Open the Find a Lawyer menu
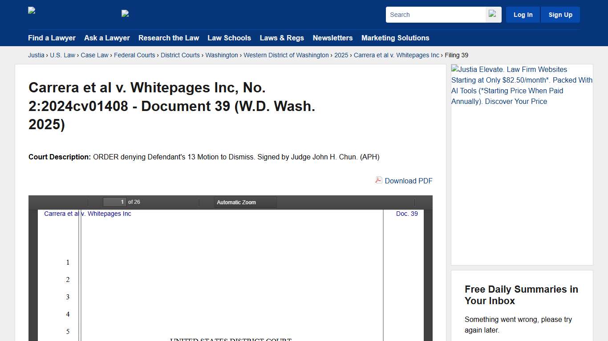This screenshot has height=341, width=608. click(x=52, y=38)
